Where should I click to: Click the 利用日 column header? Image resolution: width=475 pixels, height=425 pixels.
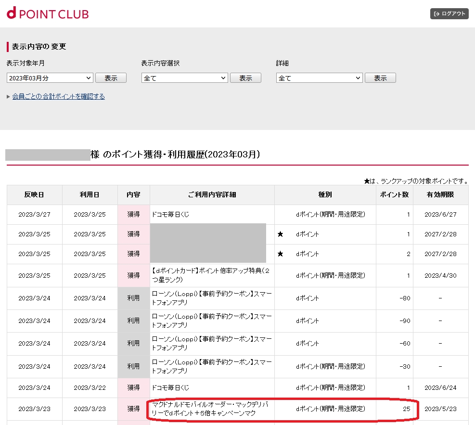coord(90,195)
